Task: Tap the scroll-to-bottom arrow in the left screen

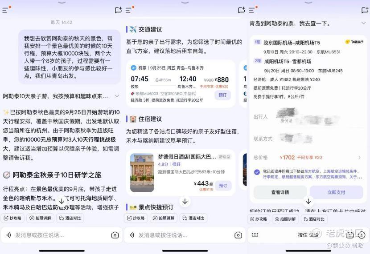Action: [62, 201]
